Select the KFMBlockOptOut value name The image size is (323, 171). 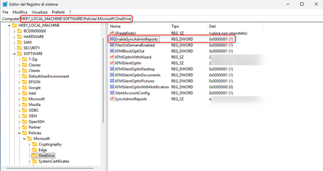(130, 51)
